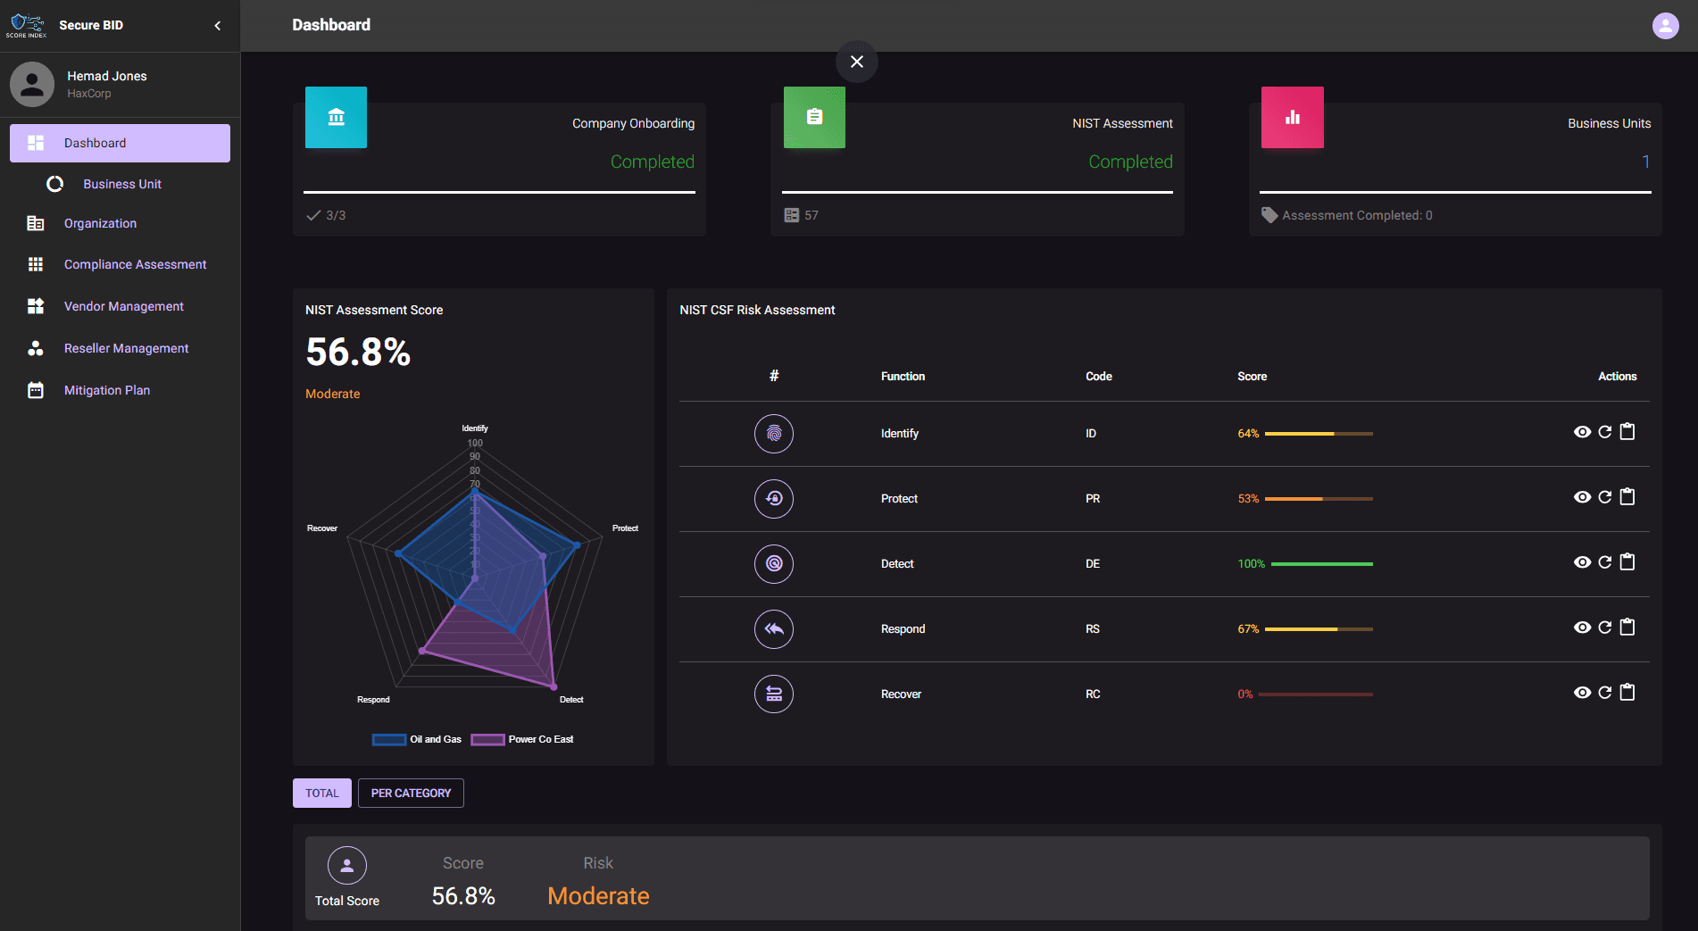Image resolution: width=1698 pixels, height=931 pixels.
Task: Click the NIST Assessment clipboard icon tile
Action: pos(814,117)
